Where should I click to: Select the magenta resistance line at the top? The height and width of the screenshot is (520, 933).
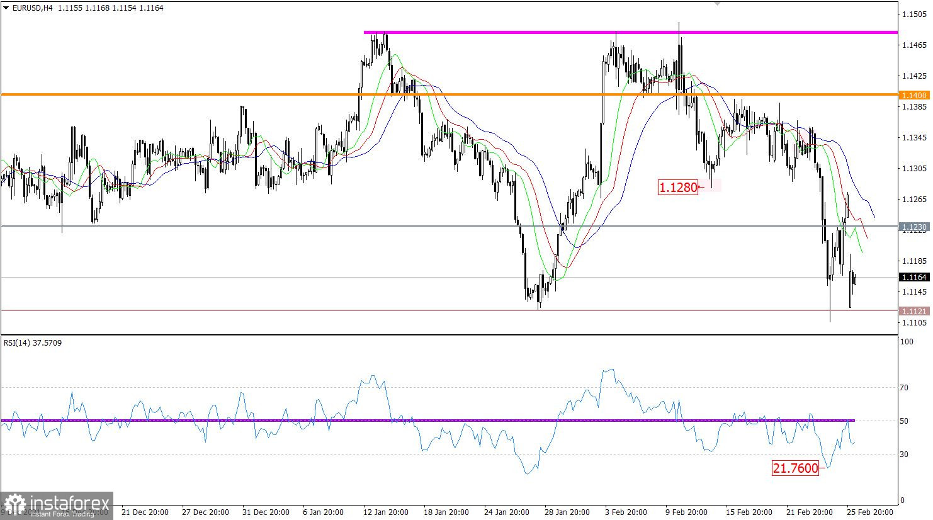(631, 32)
